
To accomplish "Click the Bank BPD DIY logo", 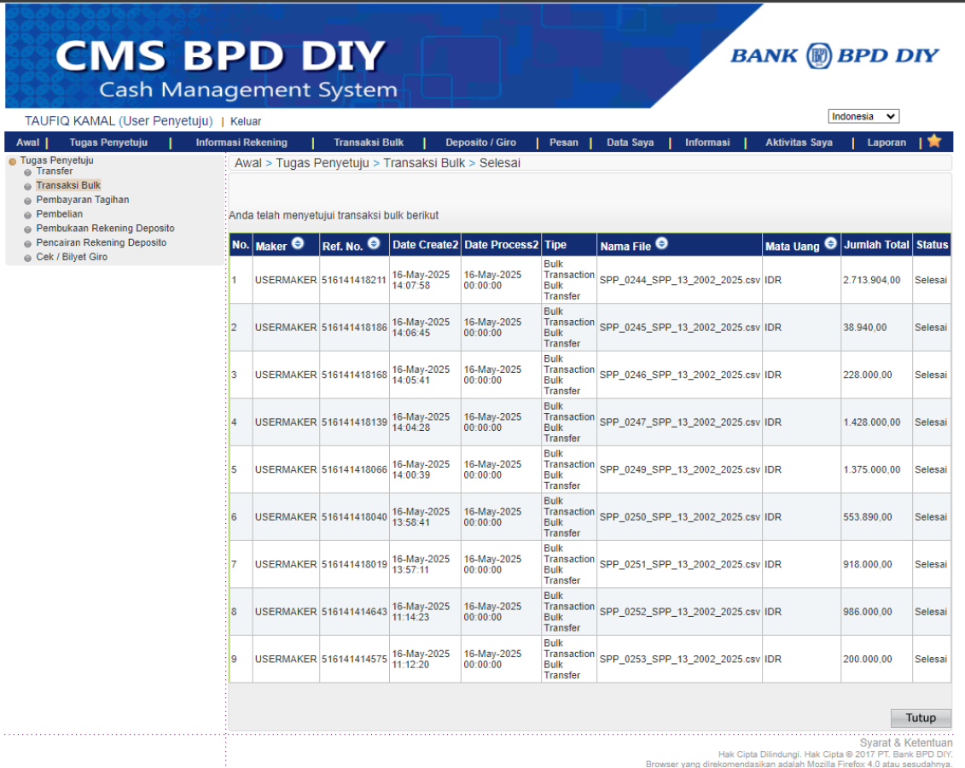I will pyautogui.click(x=834, y=56).
